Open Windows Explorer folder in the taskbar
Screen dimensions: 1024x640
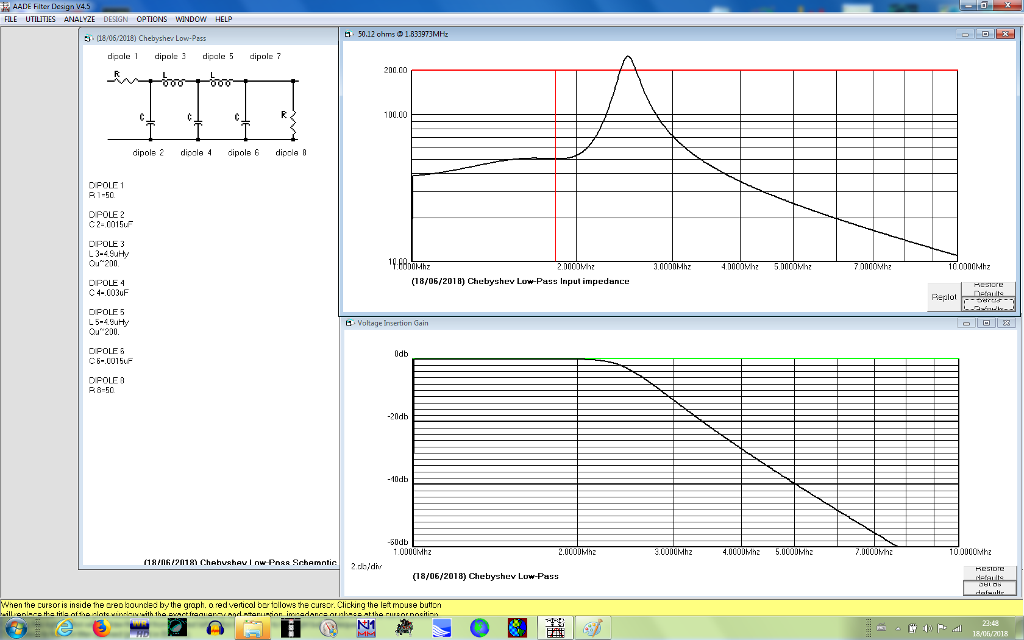pos(252,627)
